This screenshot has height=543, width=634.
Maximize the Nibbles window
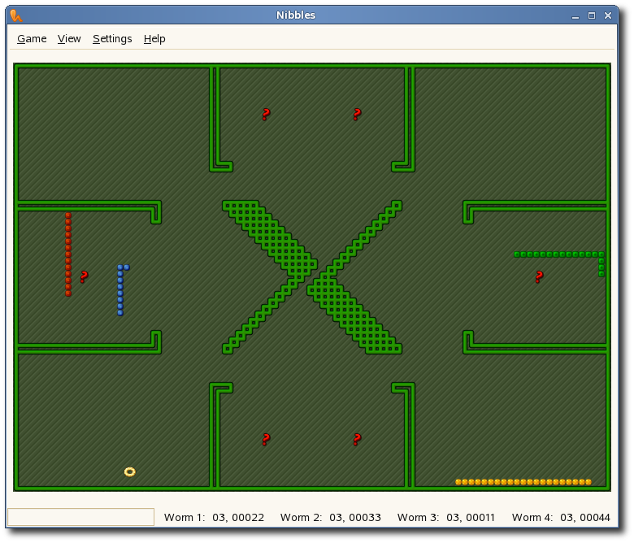point(592,15)
